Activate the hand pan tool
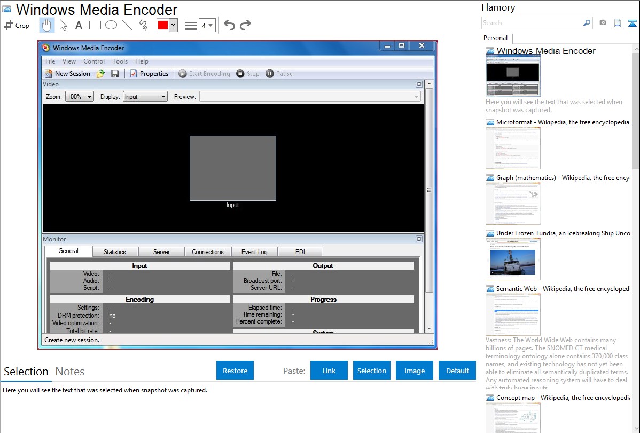 coord(46,25)
